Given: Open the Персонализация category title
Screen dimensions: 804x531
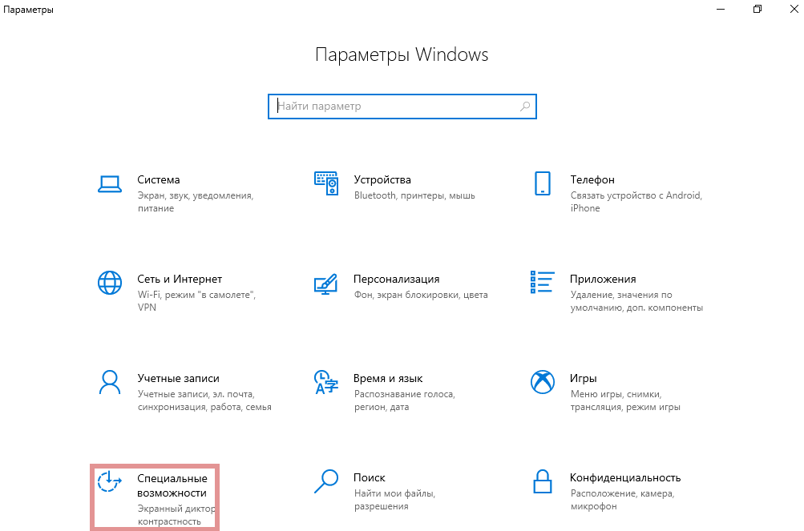Looking at the screenshot, I should pyautogui.click(x=396, y=280).
